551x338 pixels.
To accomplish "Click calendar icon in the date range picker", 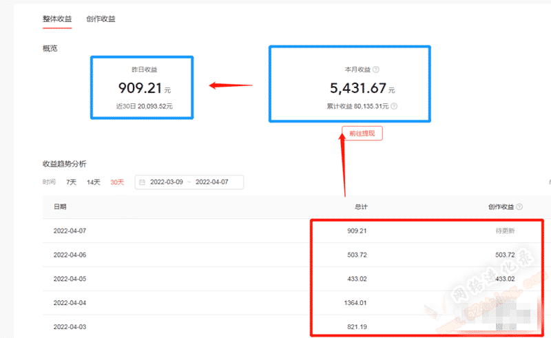I will (142, 182).
